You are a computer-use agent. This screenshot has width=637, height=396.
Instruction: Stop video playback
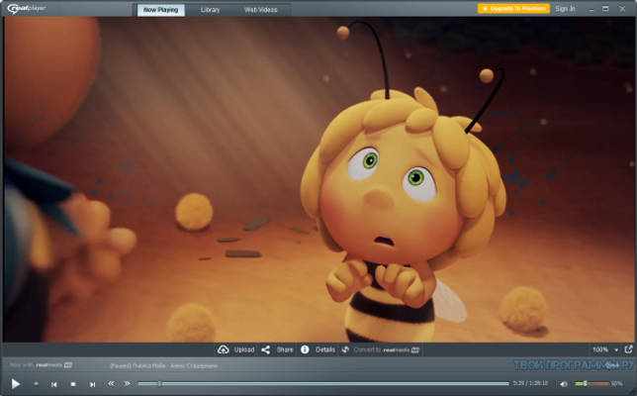(x=73, y=384)
